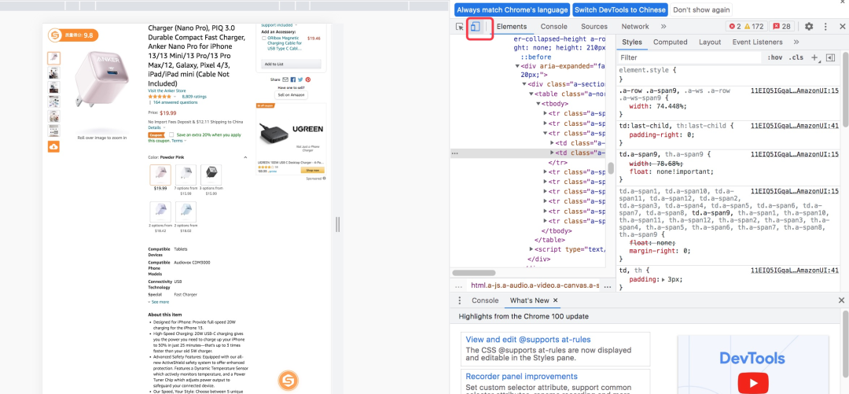Show more Styles pane tabs chevron
This screenshot has width=849, height=394.
coord(796,42)
